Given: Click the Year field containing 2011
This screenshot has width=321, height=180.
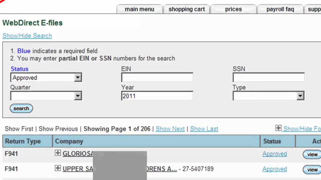Looking at the screenshot, I should pos(157,96).
